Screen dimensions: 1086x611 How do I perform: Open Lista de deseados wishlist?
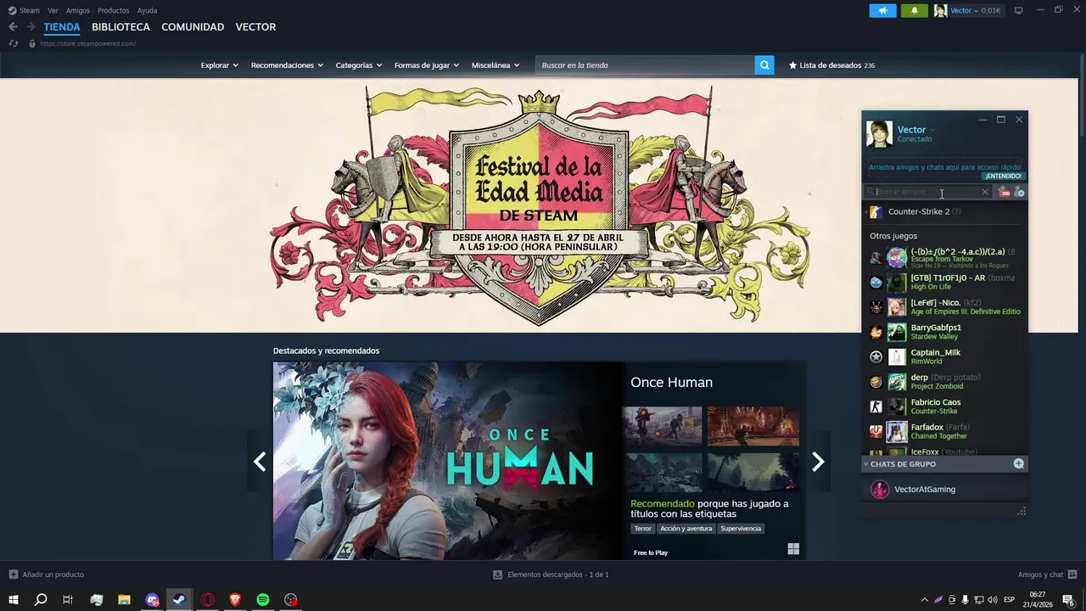point(831,65)
